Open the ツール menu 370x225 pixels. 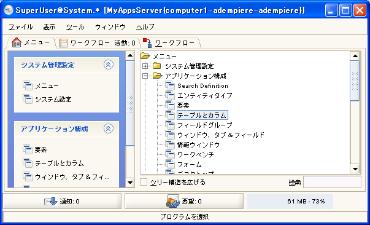pos(75,27)
